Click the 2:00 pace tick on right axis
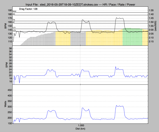Viewport: 159px width, 132px height. coord(152,30)
